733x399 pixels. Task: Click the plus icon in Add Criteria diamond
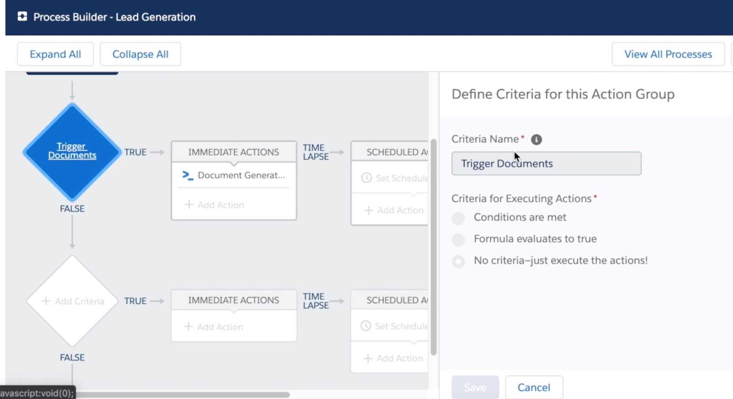46,301
